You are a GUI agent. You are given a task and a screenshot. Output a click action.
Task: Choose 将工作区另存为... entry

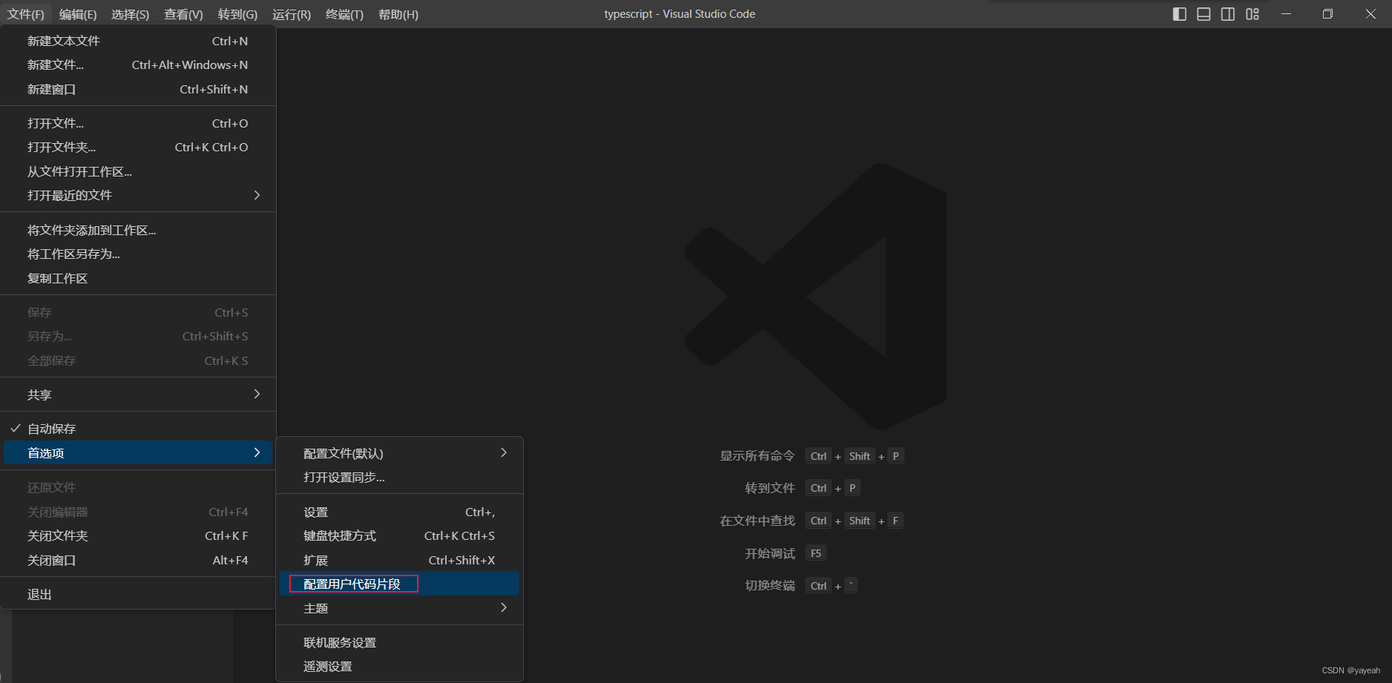pos(138,254)
